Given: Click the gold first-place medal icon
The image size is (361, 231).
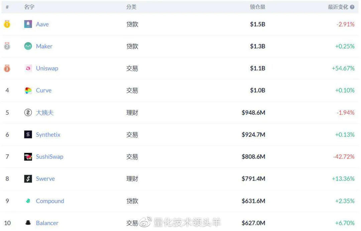Looking at the screenshot, I should point(7,24).
